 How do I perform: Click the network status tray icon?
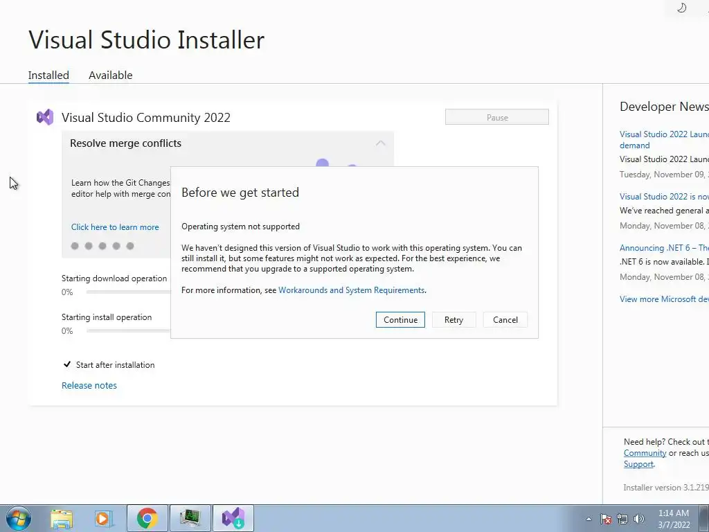[622, 519]
